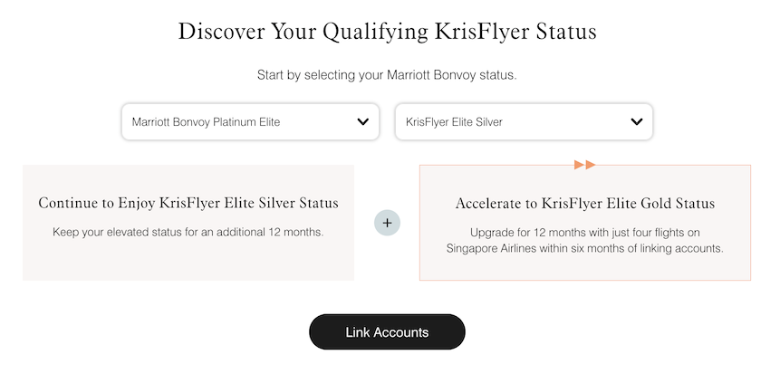Click the chevron in the Marriott Bonvoy selector

click(x=362, y=121)
